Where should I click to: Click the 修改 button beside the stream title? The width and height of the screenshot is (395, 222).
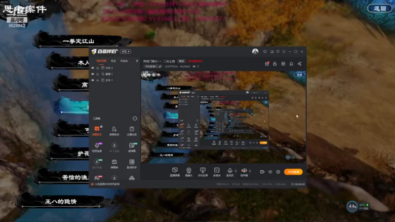pos(181,61)
